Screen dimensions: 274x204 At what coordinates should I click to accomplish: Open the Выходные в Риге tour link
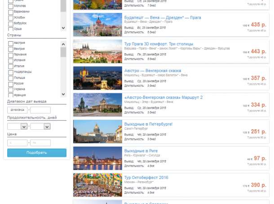[x=141, y=151]
